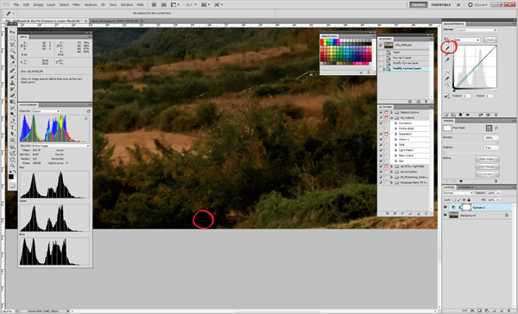Switch to the Channels tab
Screen dimensions: 518x314
(x=466, y=187)
